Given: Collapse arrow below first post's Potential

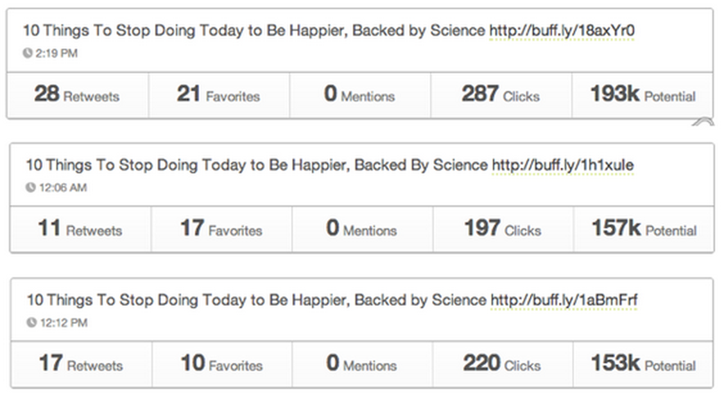Looking at the screenshot, I should tap(703, 122).
